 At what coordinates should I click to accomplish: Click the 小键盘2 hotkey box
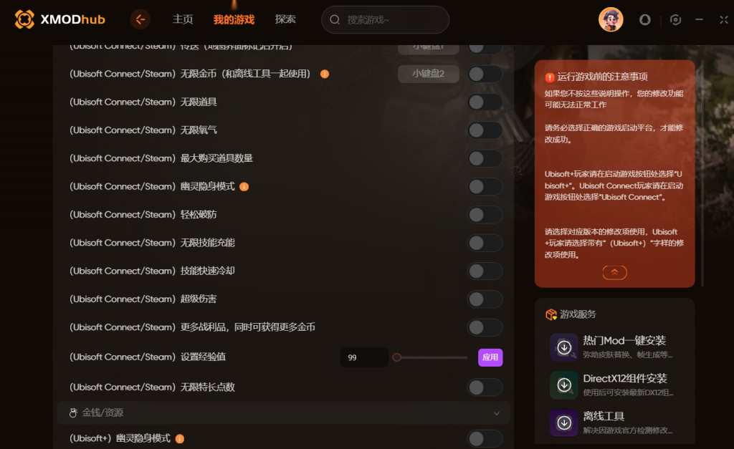tap(429, 74)
